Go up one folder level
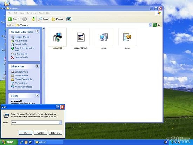The image size is (193, 145). pyautogui.click(x=33, y=19)
